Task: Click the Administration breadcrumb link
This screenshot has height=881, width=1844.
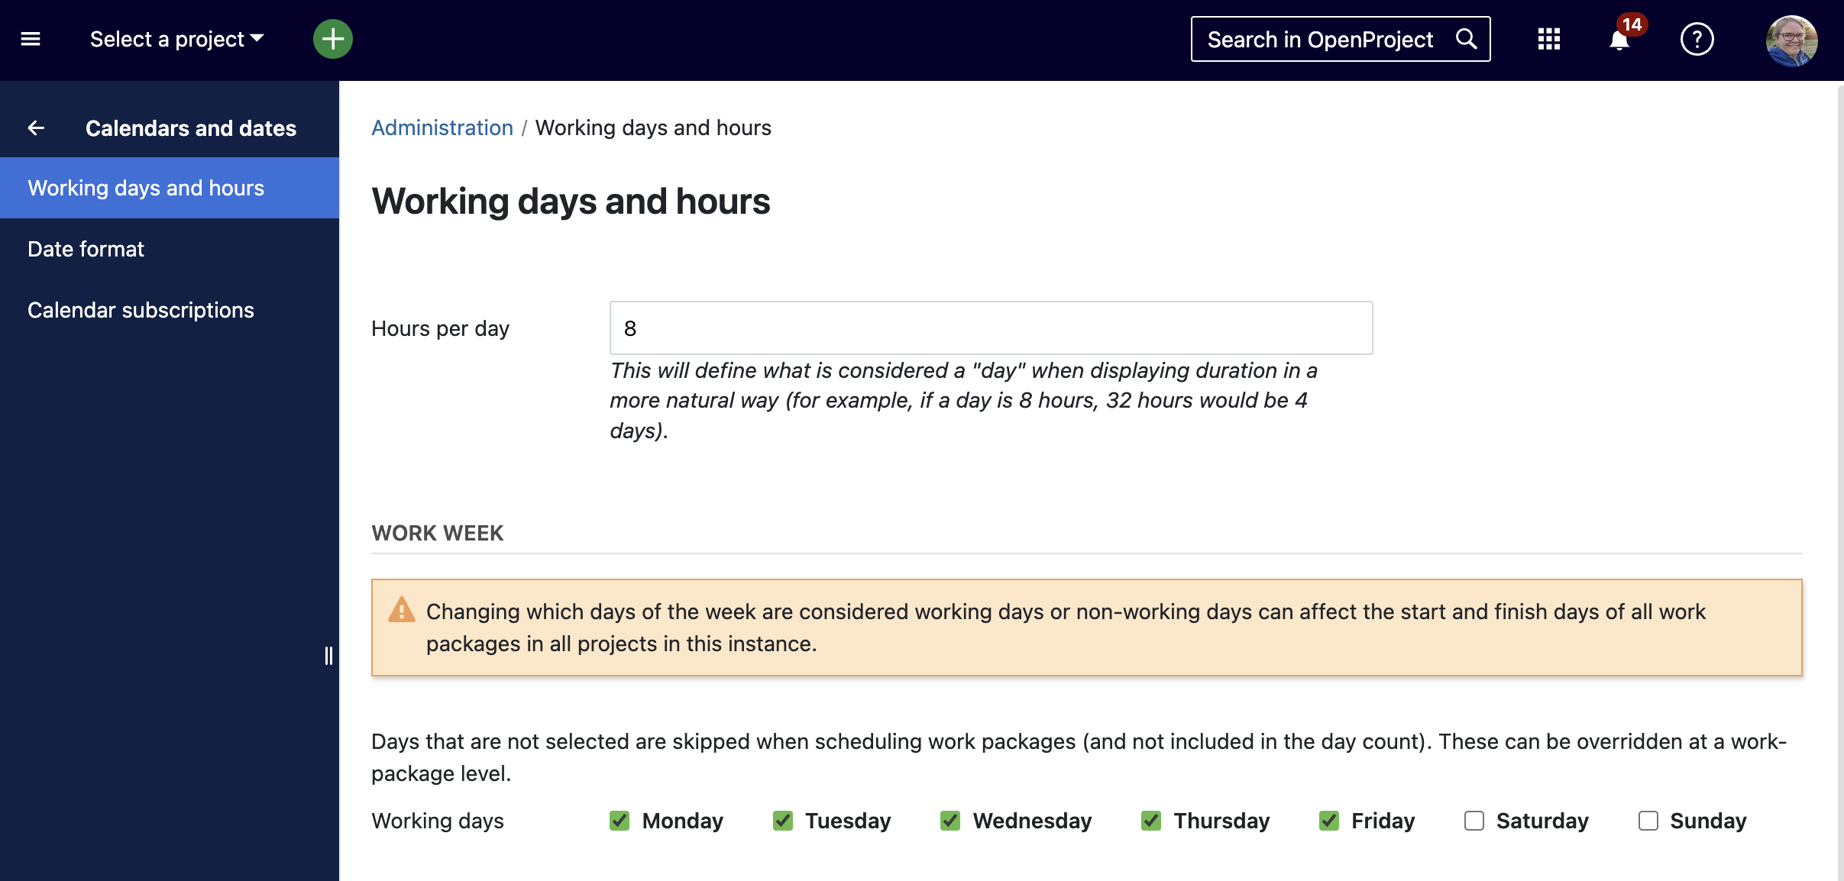Action: click(x=441, y=126)
